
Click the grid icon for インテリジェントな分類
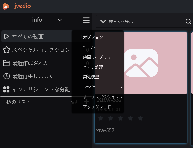click(6, 89)
